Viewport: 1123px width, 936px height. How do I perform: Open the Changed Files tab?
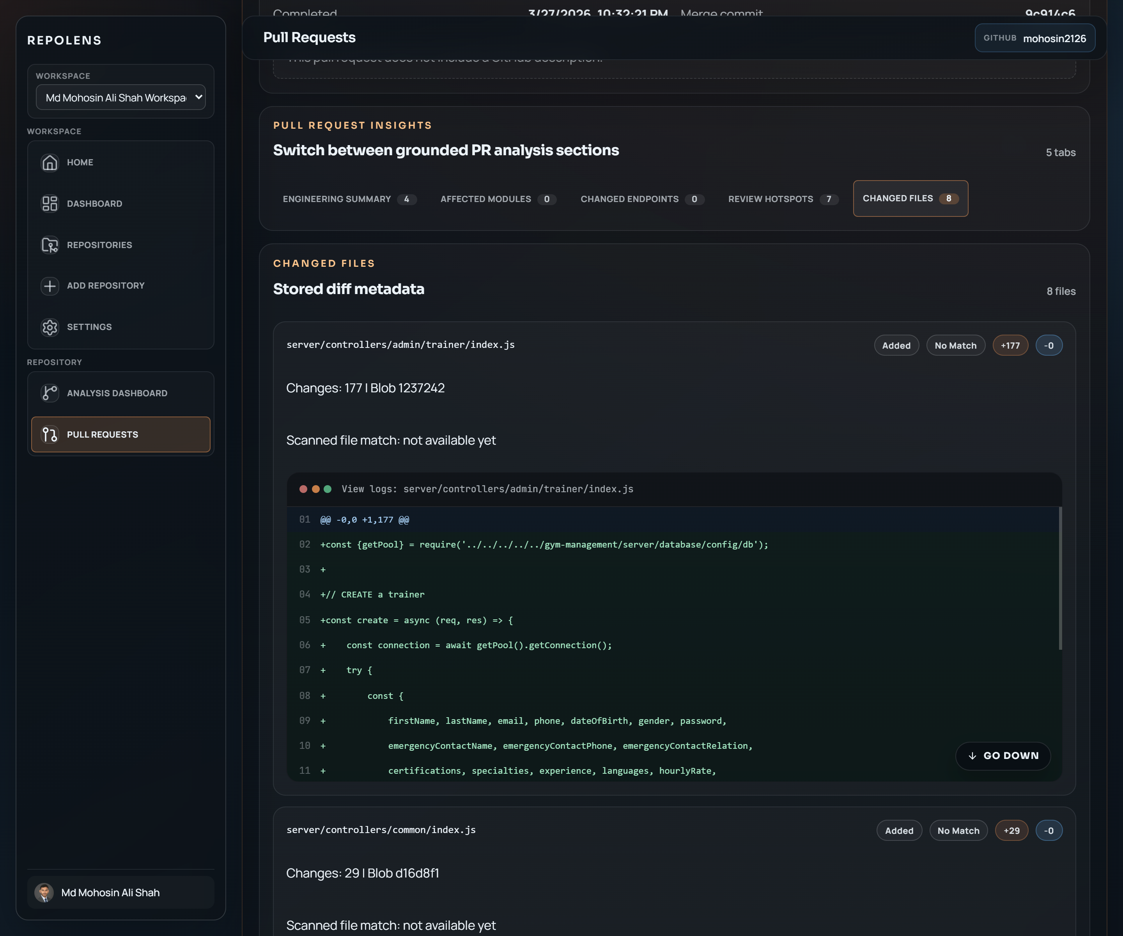pyautogui.click(x=910, y=198)
